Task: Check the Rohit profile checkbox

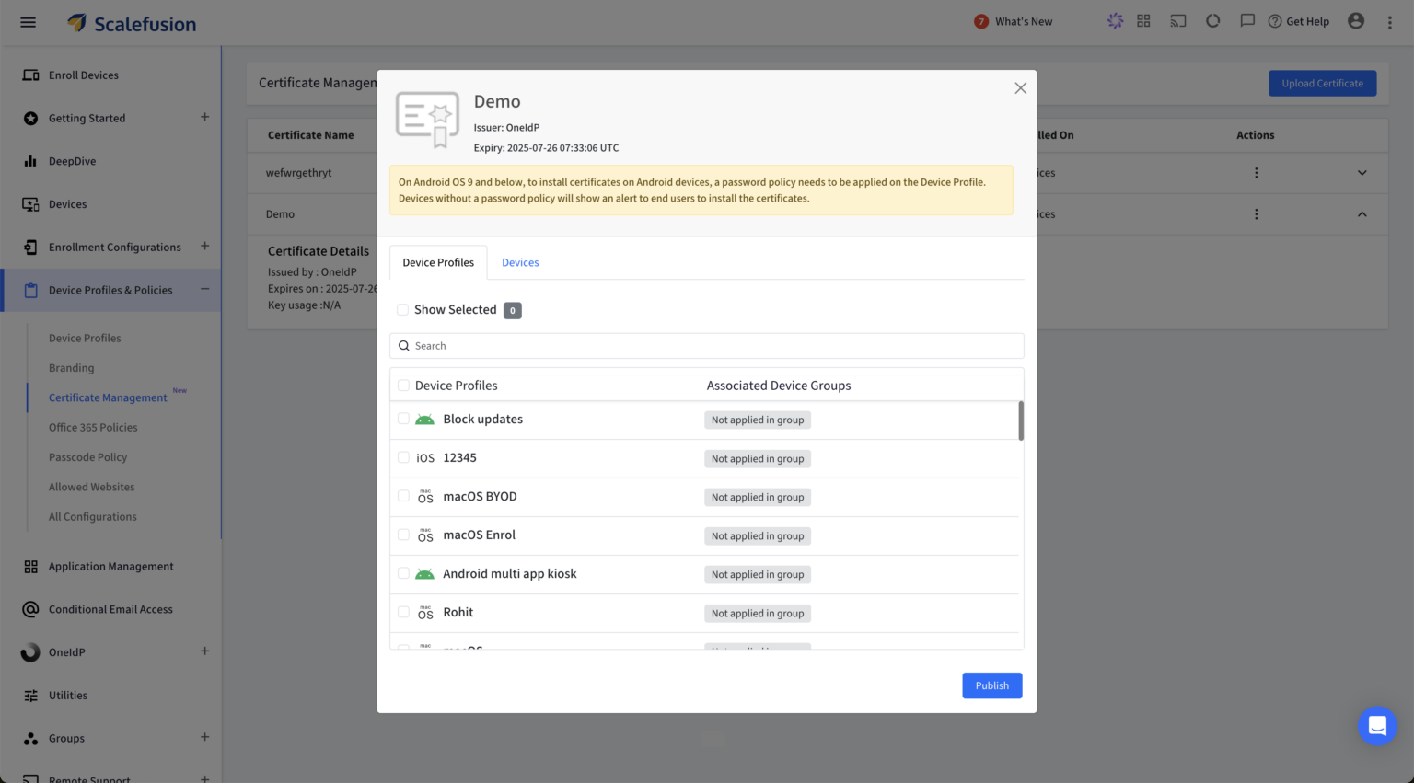Action: [x=403, y=612]
